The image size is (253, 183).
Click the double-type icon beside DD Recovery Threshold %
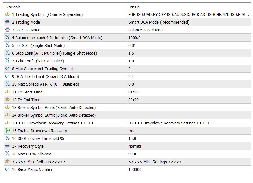point(7,138)
